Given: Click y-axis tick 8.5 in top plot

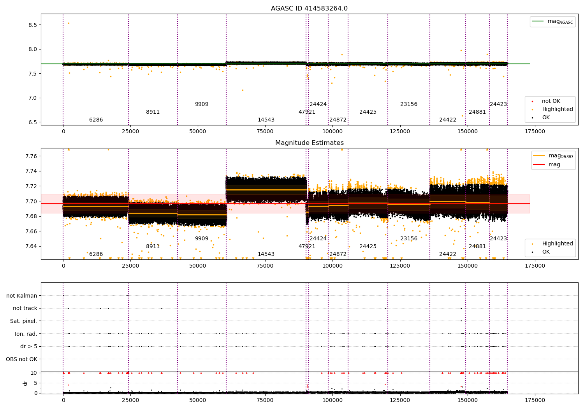Looking at the screenshot, I should tap(33, 25).
